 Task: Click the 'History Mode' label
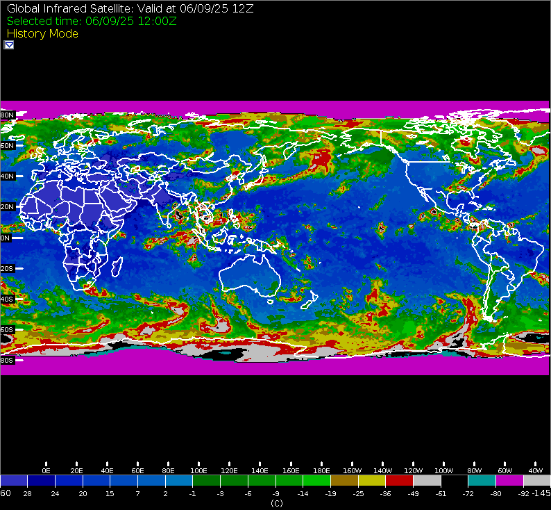pos(42,34)
